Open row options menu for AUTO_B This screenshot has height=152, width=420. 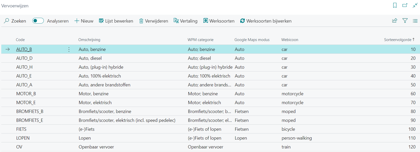(69, 49)
